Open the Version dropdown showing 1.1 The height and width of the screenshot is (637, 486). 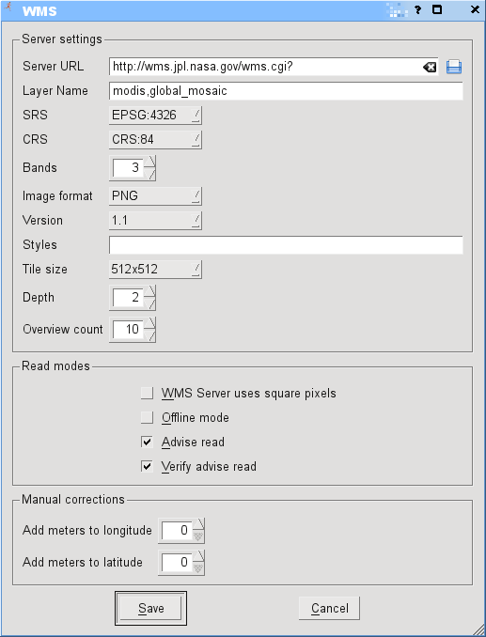tap(155, 221)
